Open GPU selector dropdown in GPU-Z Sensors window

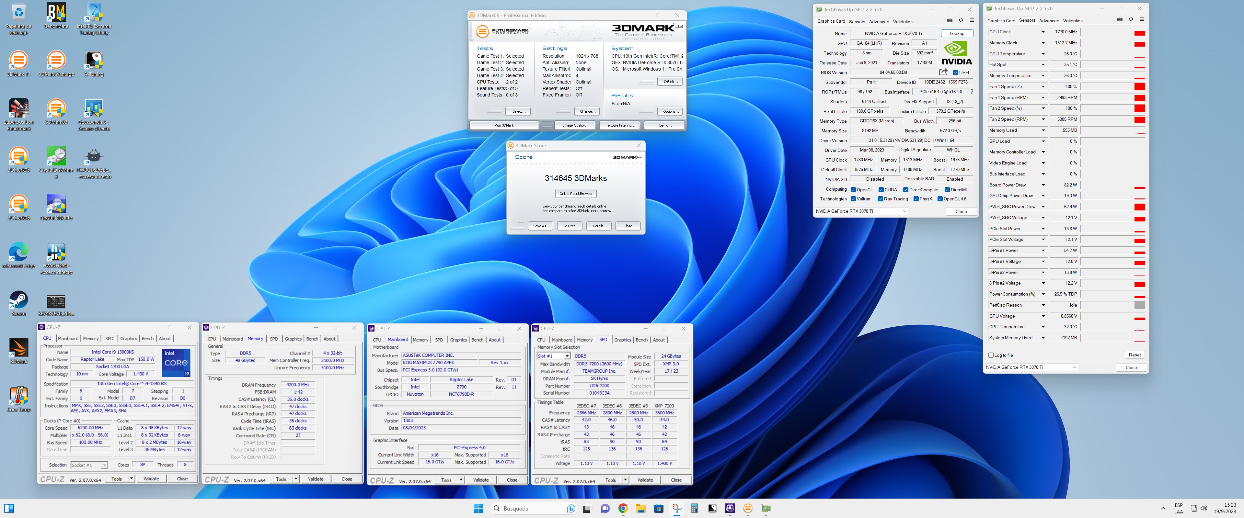pyautogui.click(x=1031, y=367)
